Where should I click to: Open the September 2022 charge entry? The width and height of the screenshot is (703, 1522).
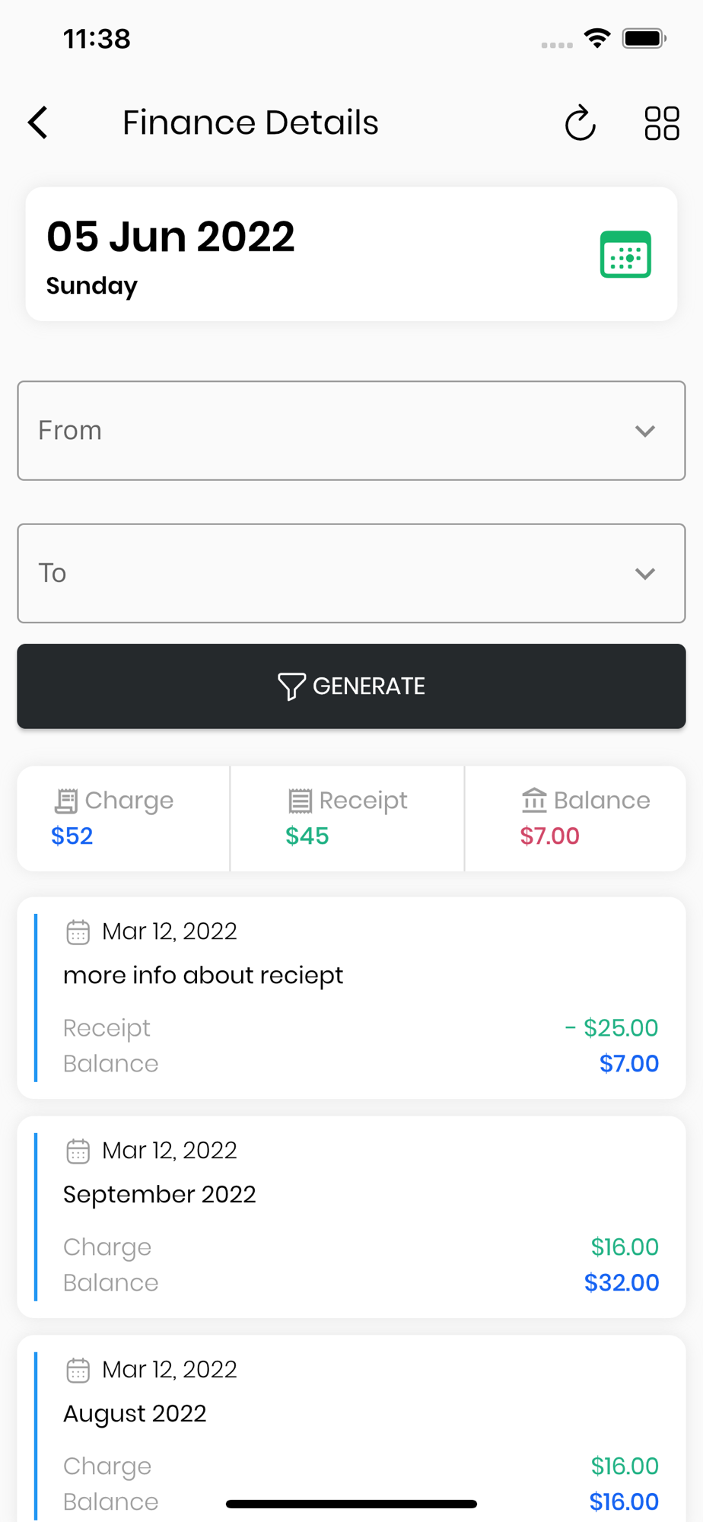click(351, 1216)
